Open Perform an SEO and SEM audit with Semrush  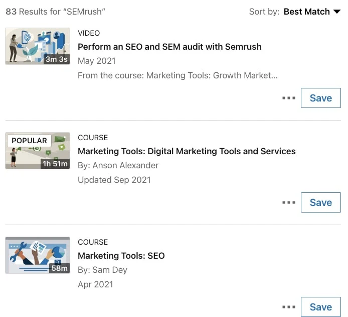[169, 47]
